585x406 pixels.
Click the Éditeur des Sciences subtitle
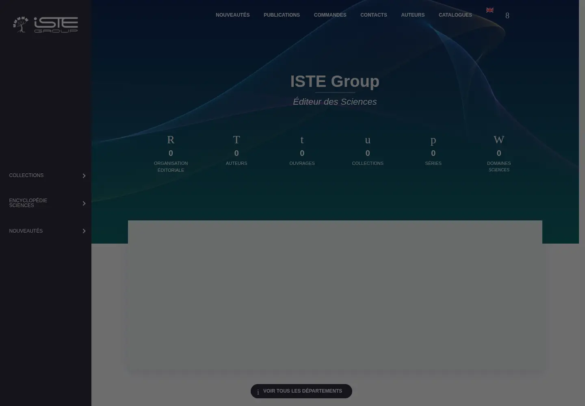[335, 102]
